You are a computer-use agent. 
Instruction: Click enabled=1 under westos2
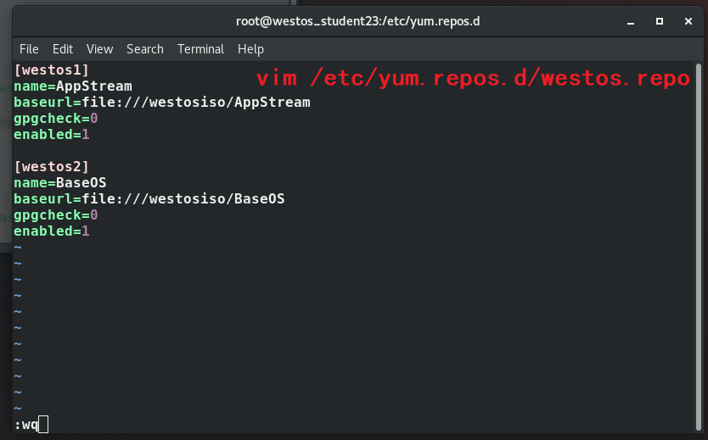click(52, 231)
